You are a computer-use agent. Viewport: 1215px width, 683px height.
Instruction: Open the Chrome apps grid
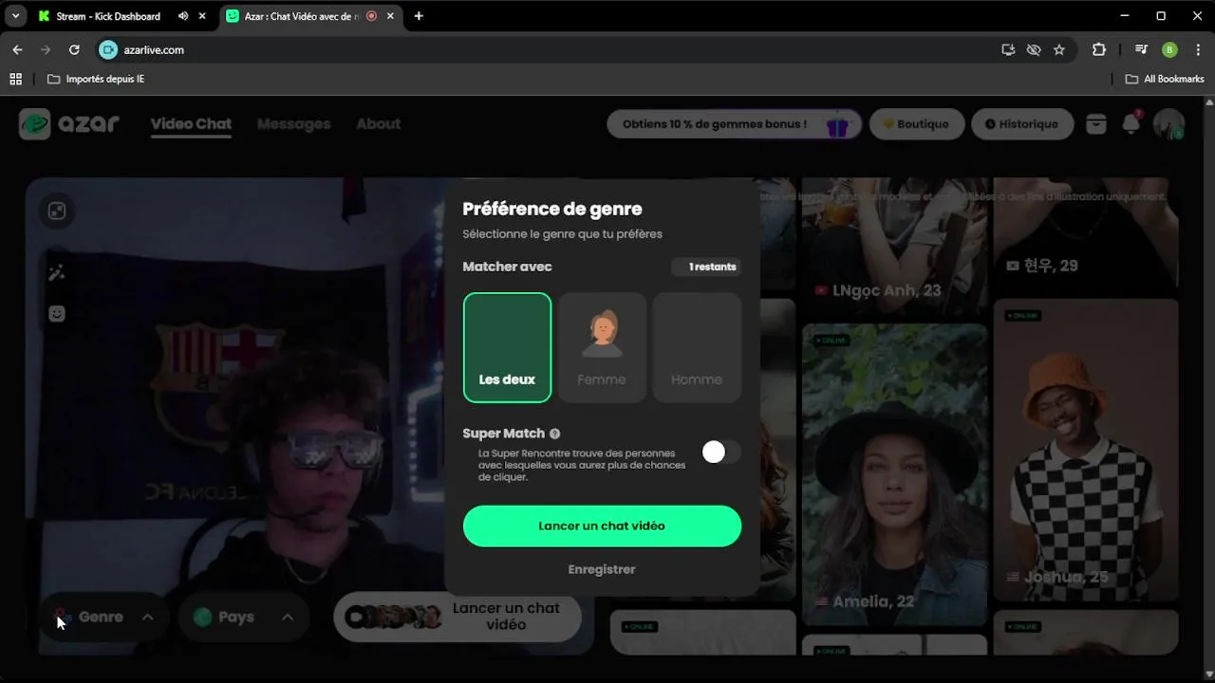(15, 79)
